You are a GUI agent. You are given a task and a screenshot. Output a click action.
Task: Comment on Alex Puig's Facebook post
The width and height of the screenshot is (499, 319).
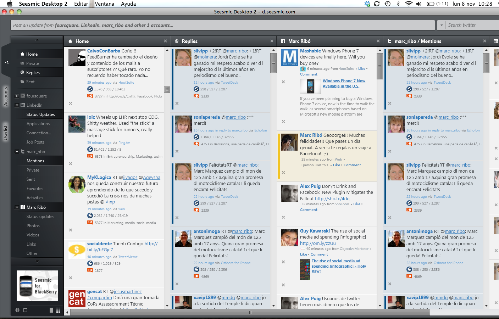[309, 210]
